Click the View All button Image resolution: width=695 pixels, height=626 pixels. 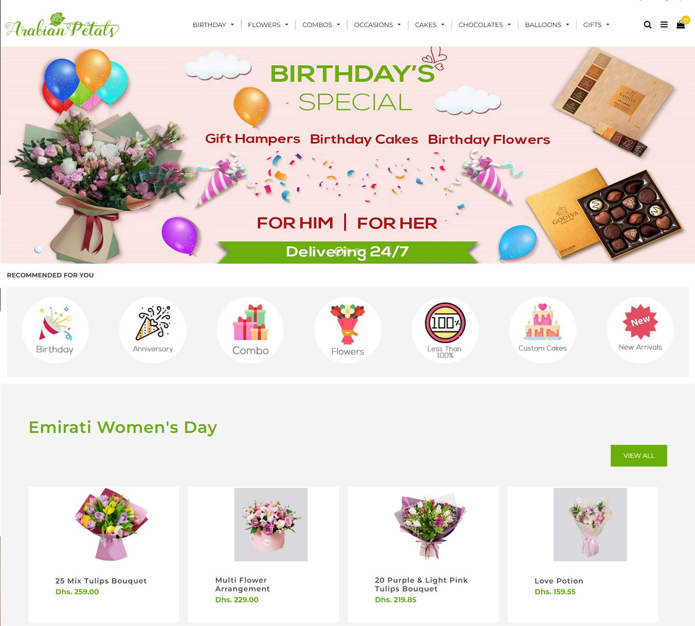click(639, 456)
